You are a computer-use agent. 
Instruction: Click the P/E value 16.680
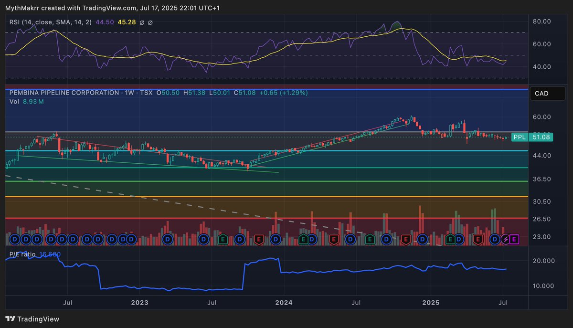[x=50, y=254]
